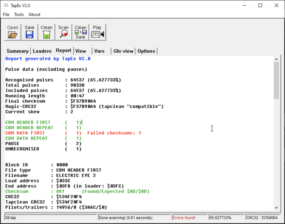285x224 pixels.
Task: Open the Options tab
Action: pos(146,51)
